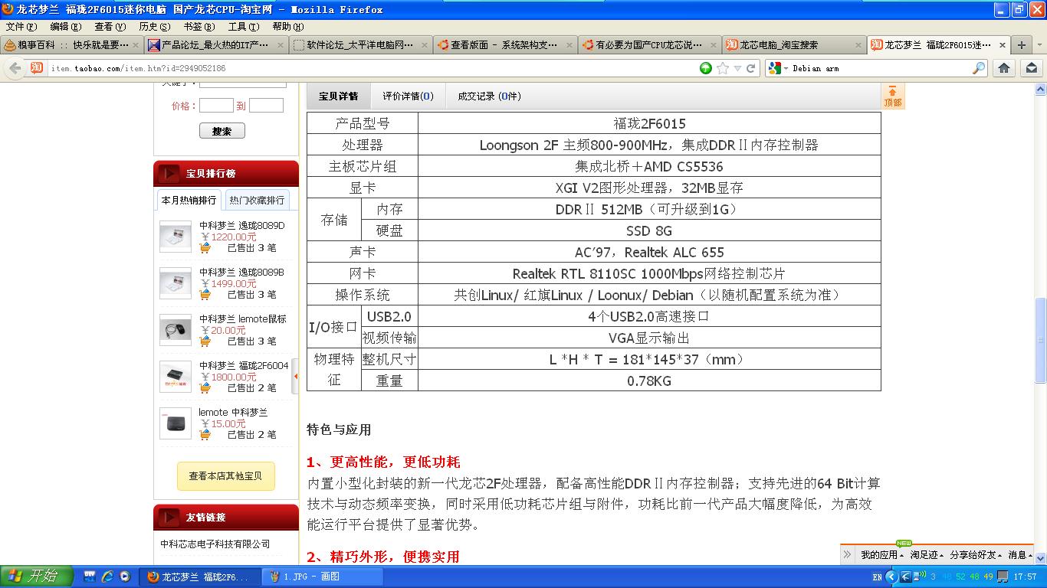Click the lemote 15.00元 product thumbnail
Image resolution: width=1047 pixels, height=588 pixels.
(176, 423)
